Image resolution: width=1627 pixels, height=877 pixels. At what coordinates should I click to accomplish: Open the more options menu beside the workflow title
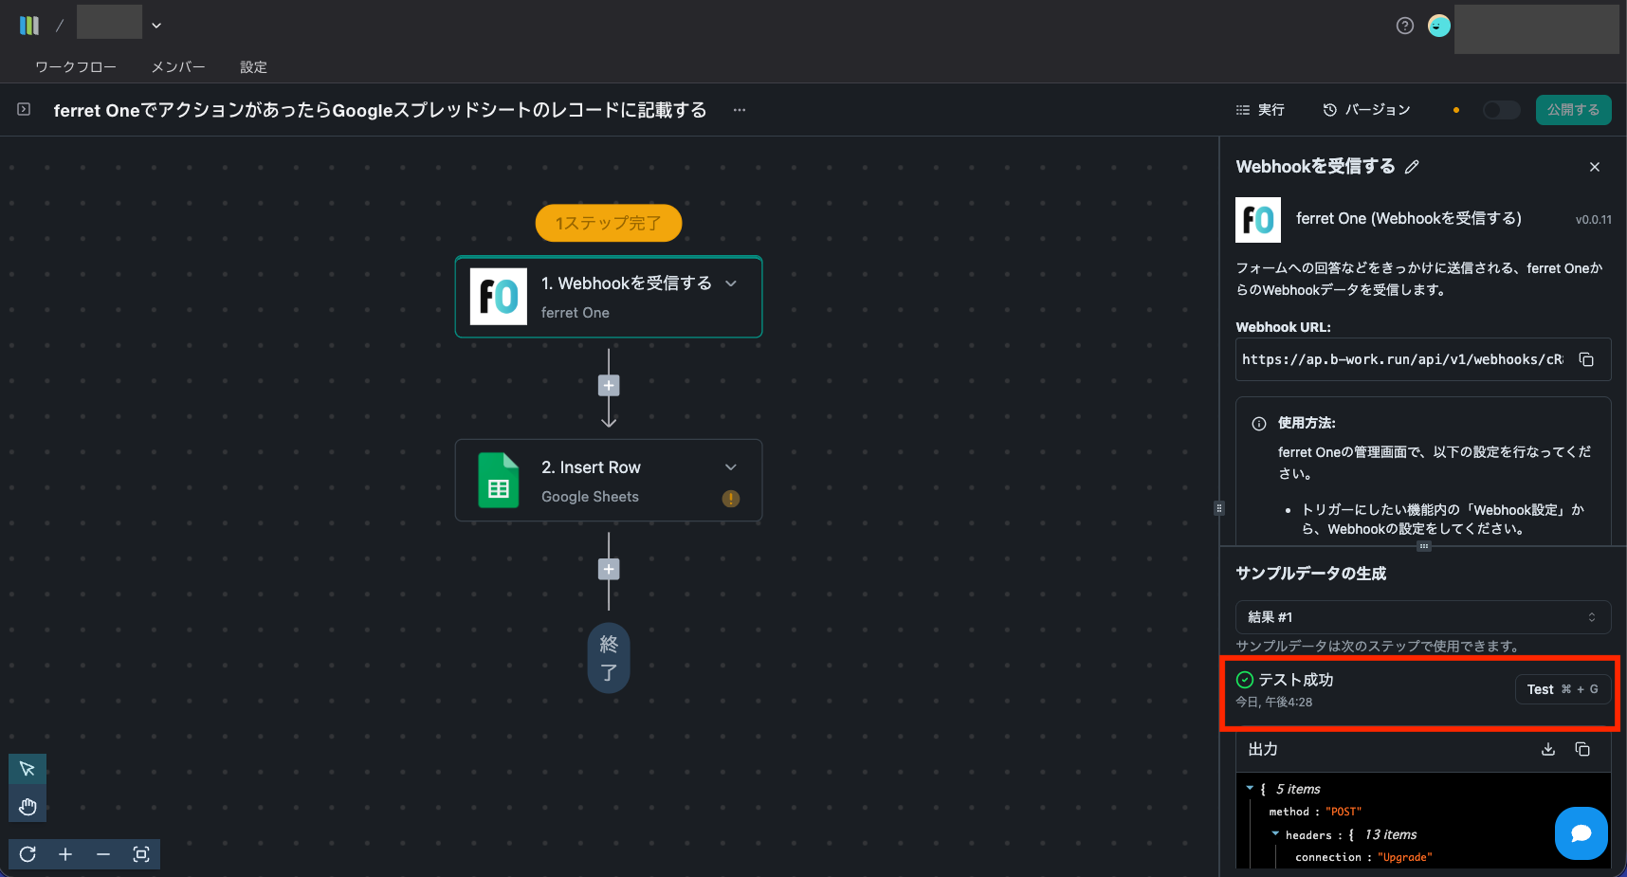tap(740, 110)
